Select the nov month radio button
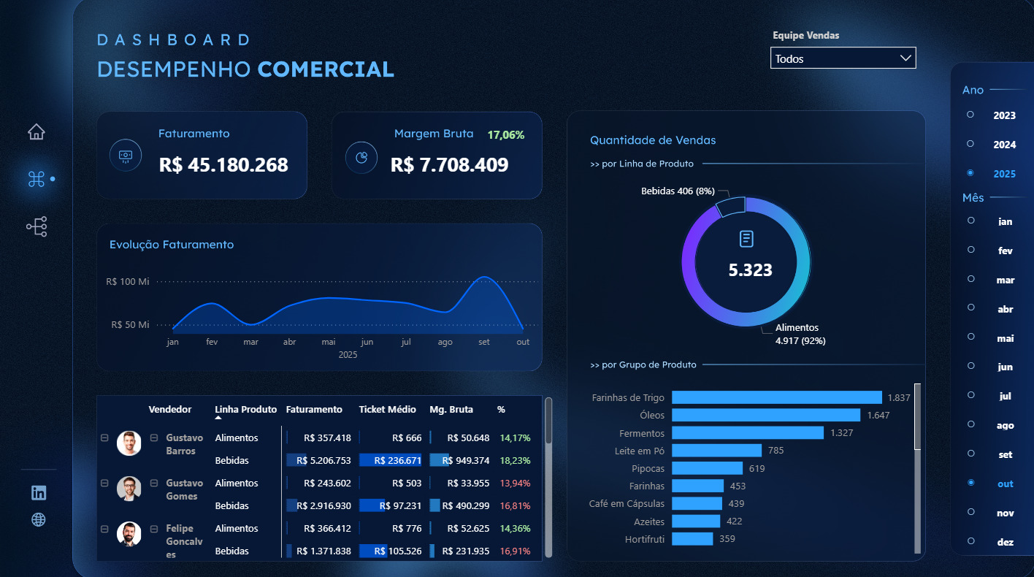Screen dimensions: 1034x577 (971, 513)
